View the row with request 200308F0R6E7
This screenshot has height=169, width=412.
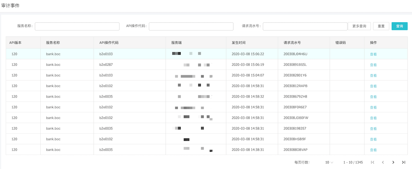(373, 107)
